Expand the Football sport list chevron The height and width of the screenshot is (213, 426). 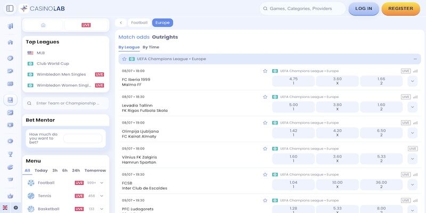coord(102,183)
